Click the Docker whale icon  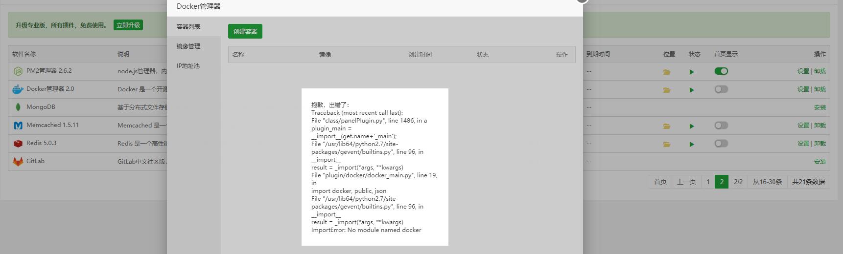pyautogui.click(x=18, y=89)
